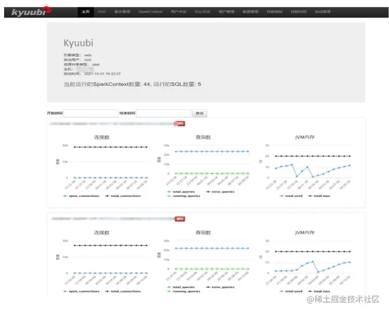
Task: Click the 2021-10-01 16:32:07 startup time text
Action: click(x=102, y=74)
